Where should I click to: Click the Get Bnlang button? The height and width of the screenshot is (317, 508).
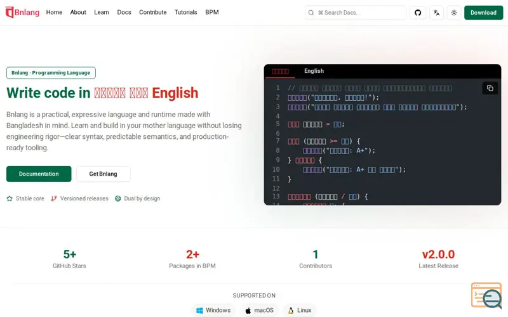click(x=103, y=174)
